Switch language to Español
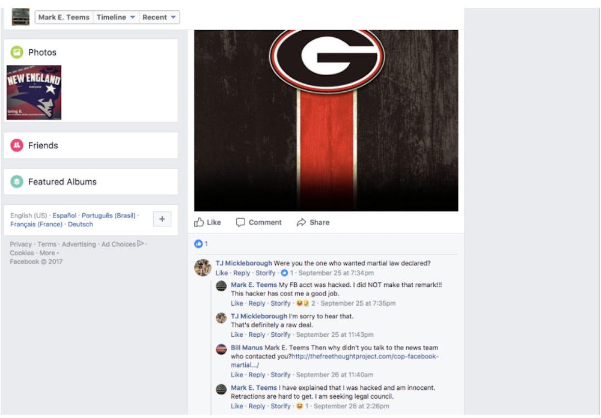The image size is (601, 418). coord(64,216)
